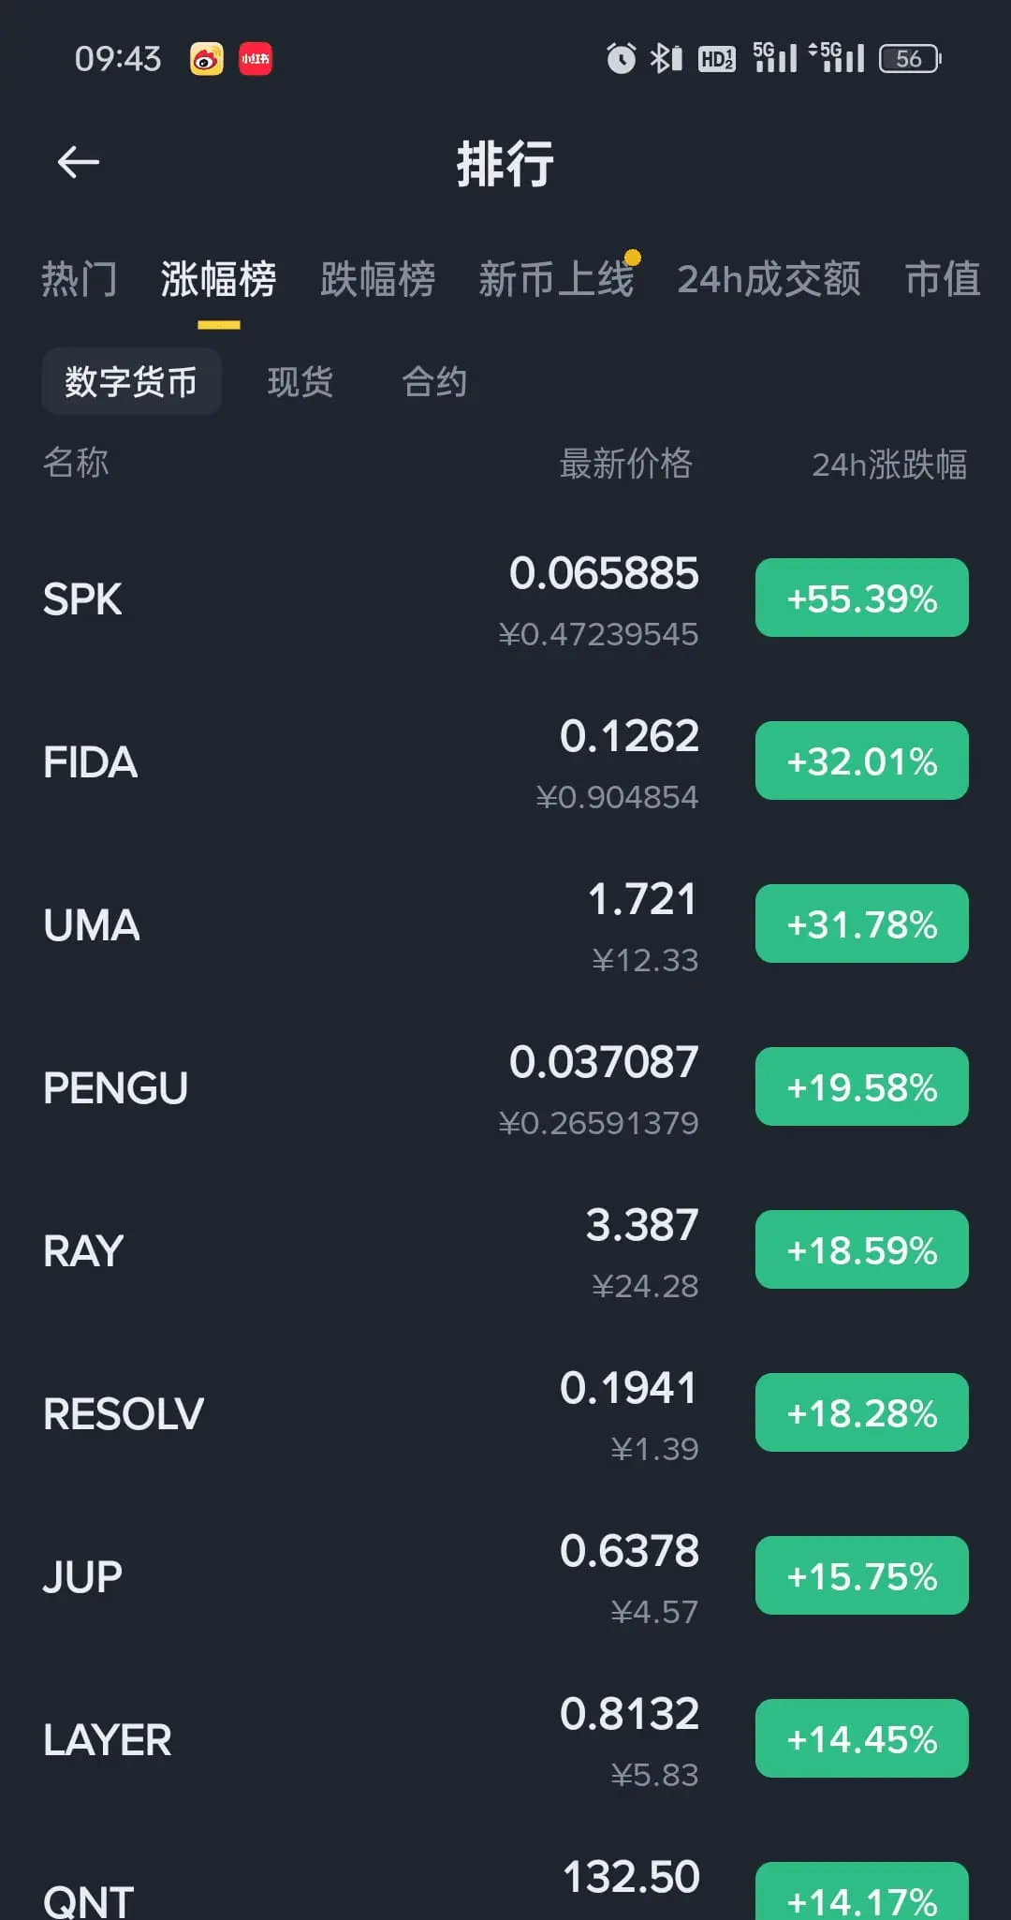
Task: Tap the Bluetooth status icon
Action: [666, 58]
